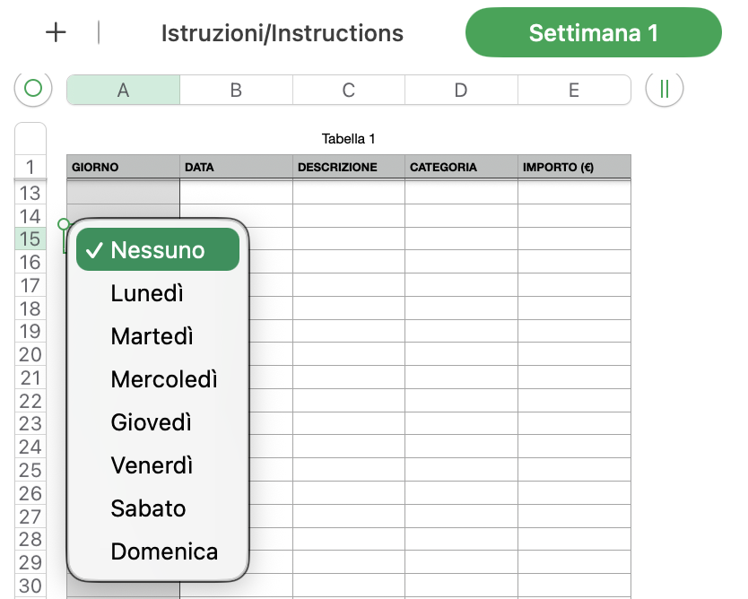
Task: Choose Giovedì from the day pop-up
Action: coord(152,422)
